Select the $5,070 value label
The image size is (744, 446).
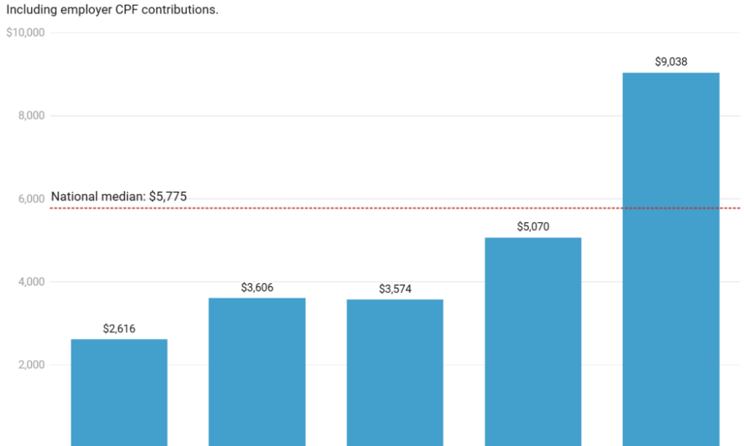(x=533, y=227)
